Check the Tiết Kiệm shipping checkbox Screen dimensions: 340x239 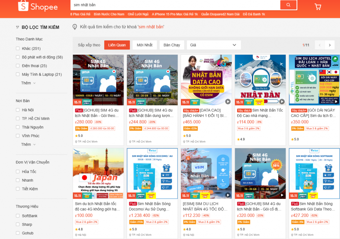18,189
